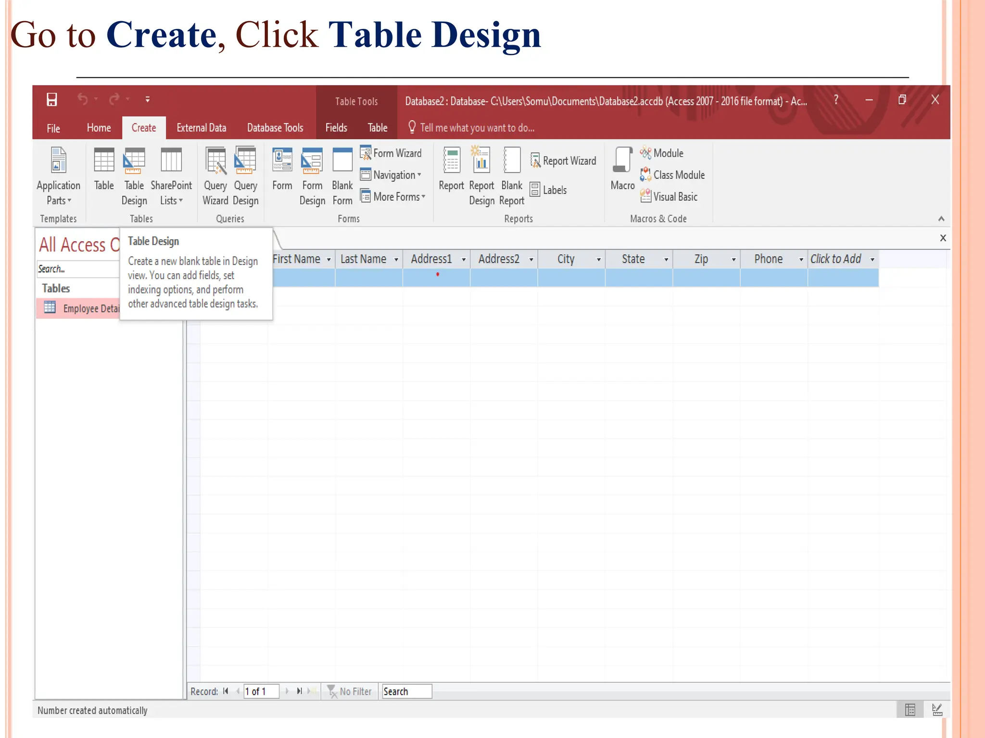Switch to Design View in status bar
The image size is (985, 738).
click(x=937, y=710)
